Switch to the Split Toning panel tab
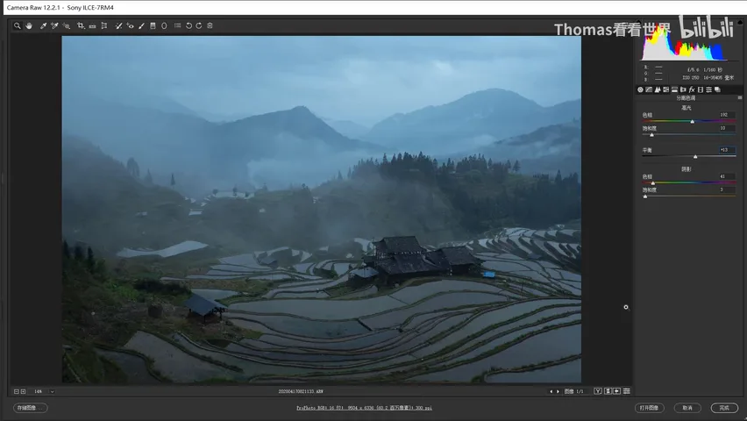The width and height of the screenshot is (747, 421). 674,89
